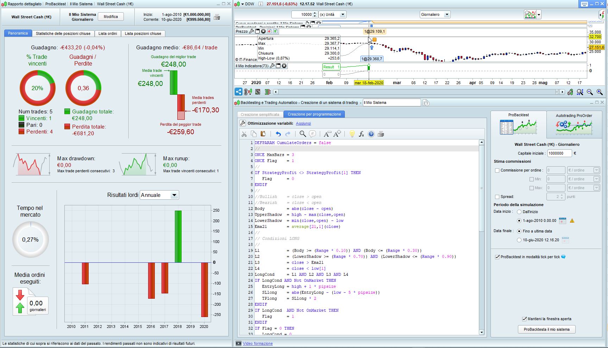This screenshot has height=348, width=608.
Task: Open the search magnifier in code editor
Action: click(303, 134)
